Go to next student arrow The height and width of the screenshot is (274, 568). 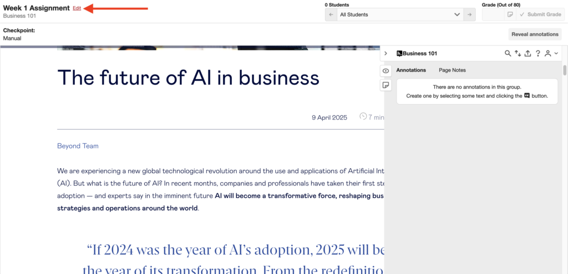(469, 14)
